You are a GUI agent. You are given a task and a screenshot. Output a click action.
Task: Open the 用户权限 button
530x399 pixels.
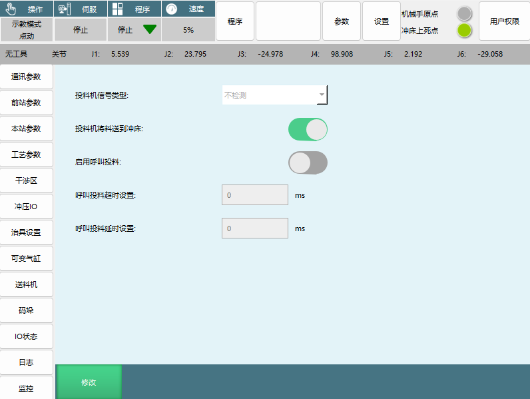pos(504,21)
